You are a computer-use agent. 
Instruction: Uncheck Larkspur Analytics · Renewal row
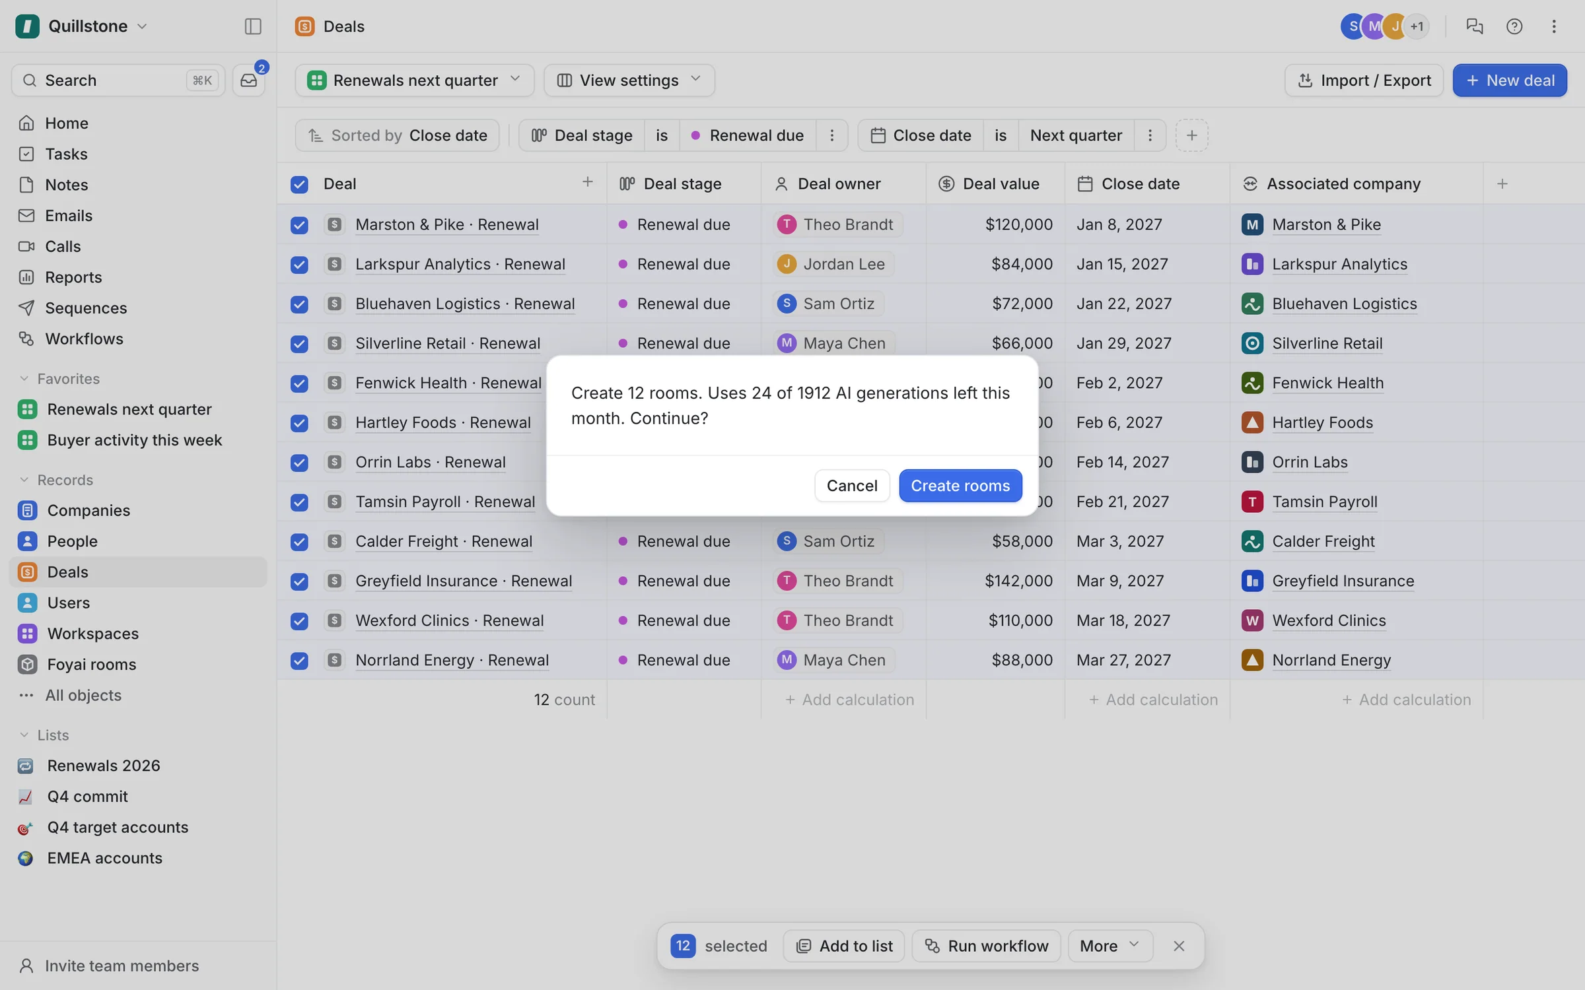[x=299, y=265]
